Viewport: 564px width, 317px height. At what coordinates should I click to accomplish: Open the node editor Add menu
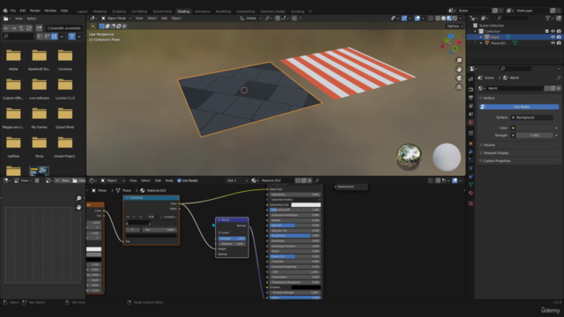click(158, 181)
